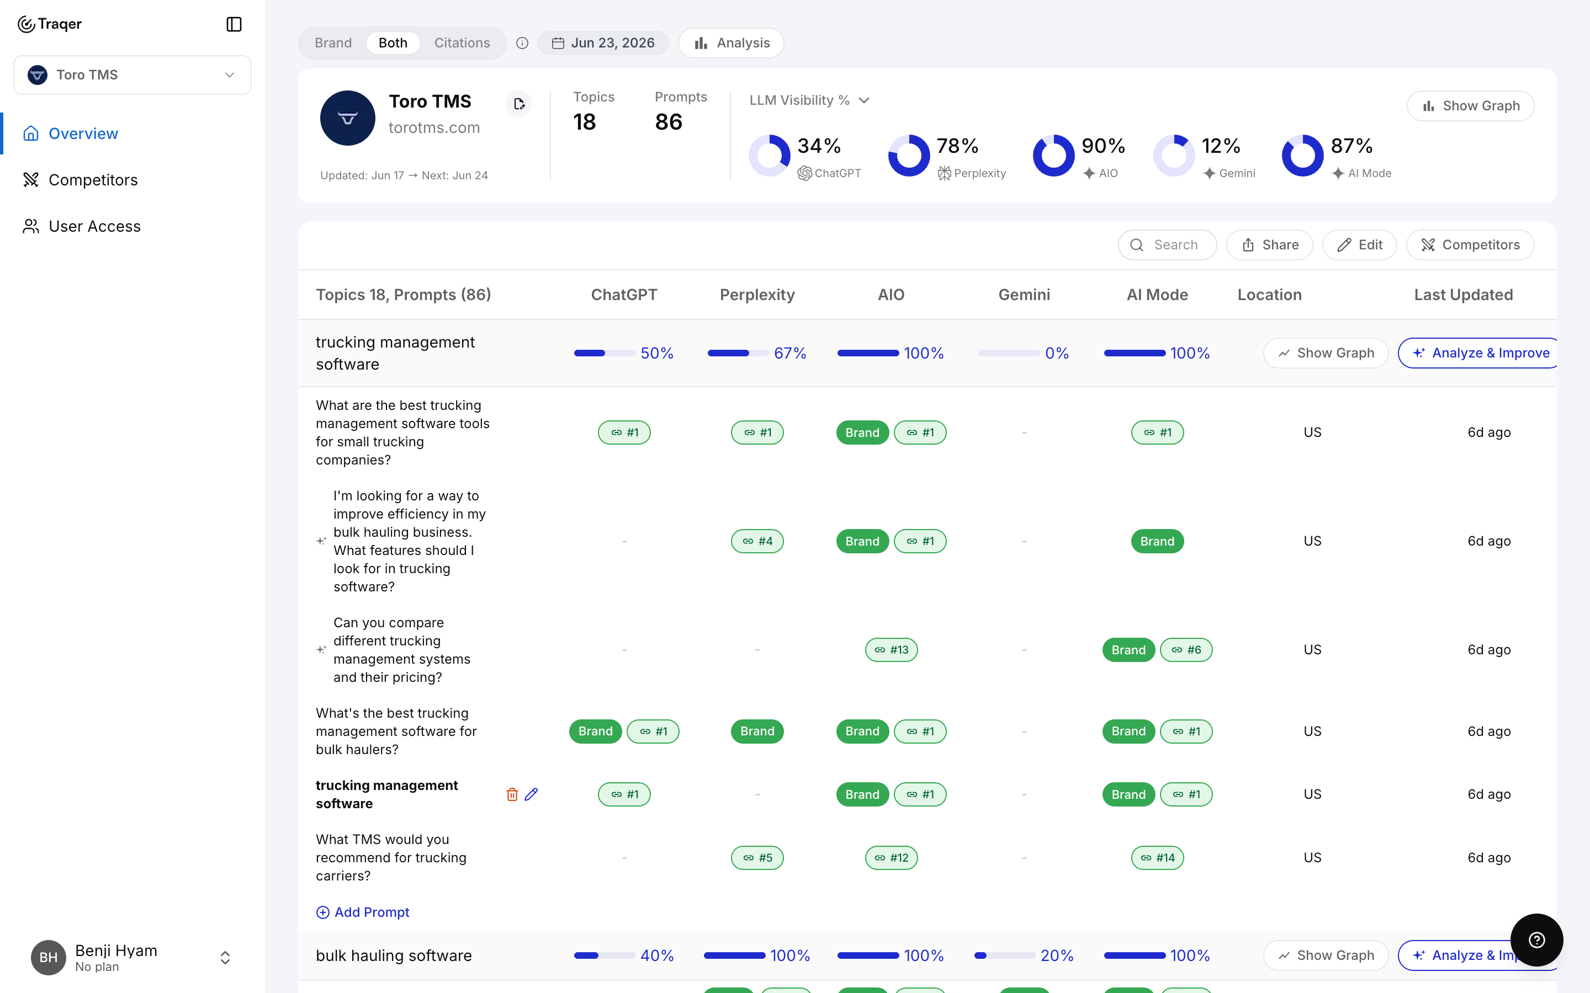Open the help question mark button
Viewport: 1590px width, 993px height.
[1536, 940]
